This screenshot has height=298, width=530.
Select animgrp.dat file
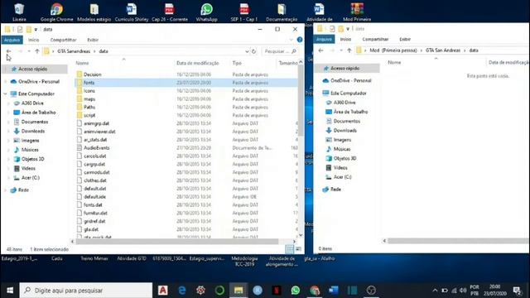[185, 123]
